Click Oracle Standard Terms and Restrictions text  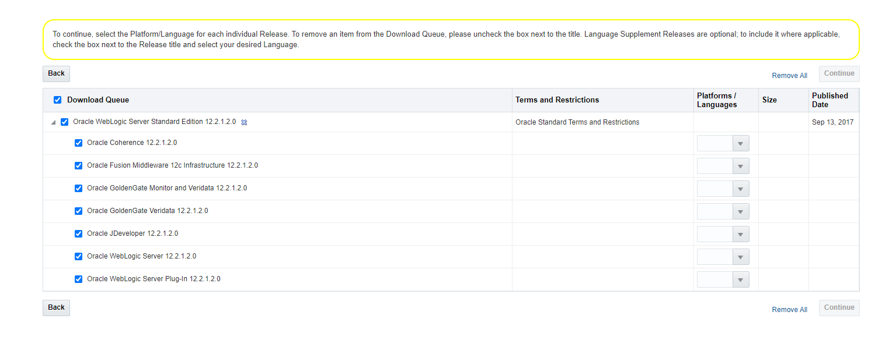pos(577,122)
